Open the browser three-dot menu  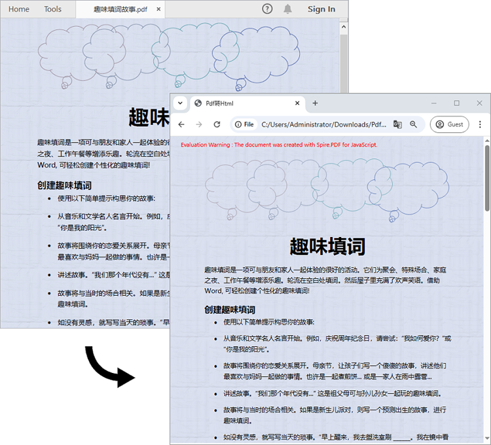click(480, 124)
